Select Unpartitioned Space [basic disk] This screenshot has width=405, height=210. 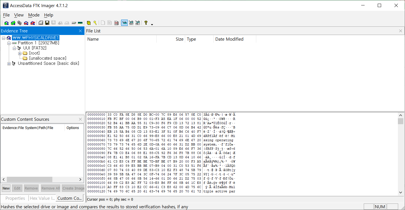[48, 63]
